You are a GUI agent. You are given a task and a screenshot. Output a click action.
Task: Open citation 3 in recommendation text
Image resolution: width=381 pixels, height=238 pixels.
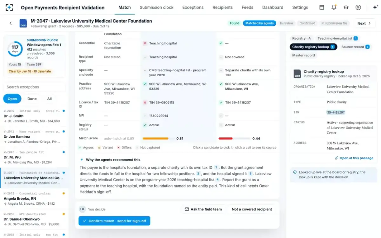click(x=251, y=174)
